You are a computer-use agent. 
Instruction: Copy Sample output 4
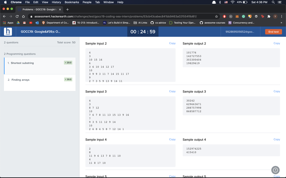(277, 139)
